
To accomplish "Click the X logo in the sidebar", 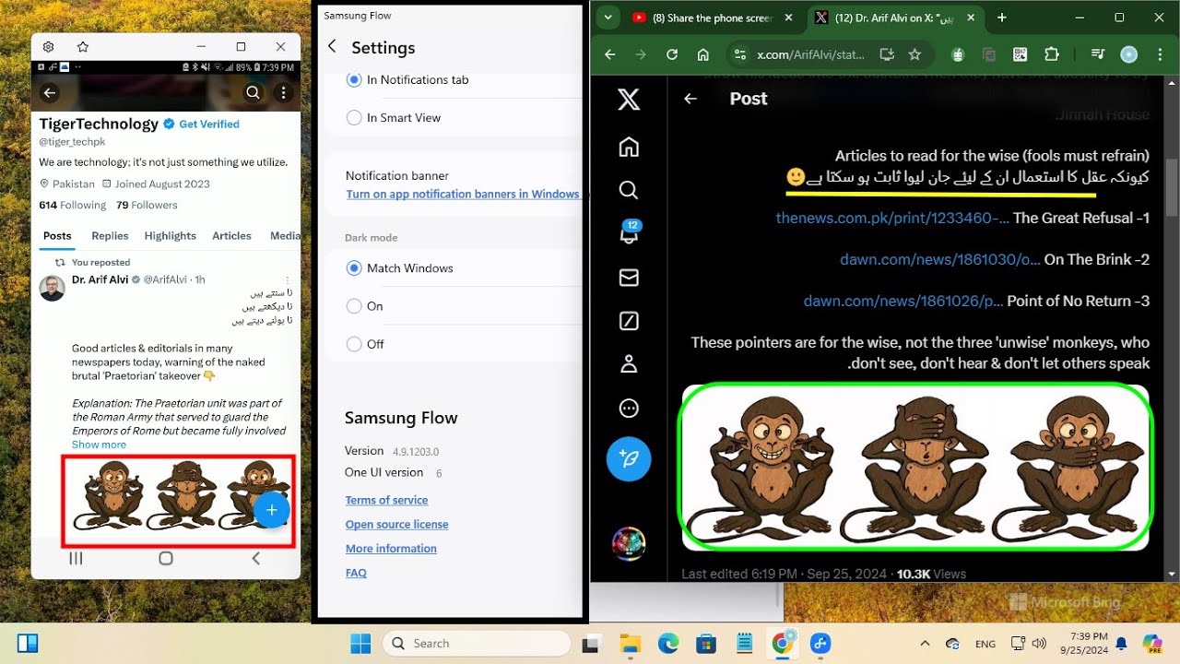I will coord(629,100).
